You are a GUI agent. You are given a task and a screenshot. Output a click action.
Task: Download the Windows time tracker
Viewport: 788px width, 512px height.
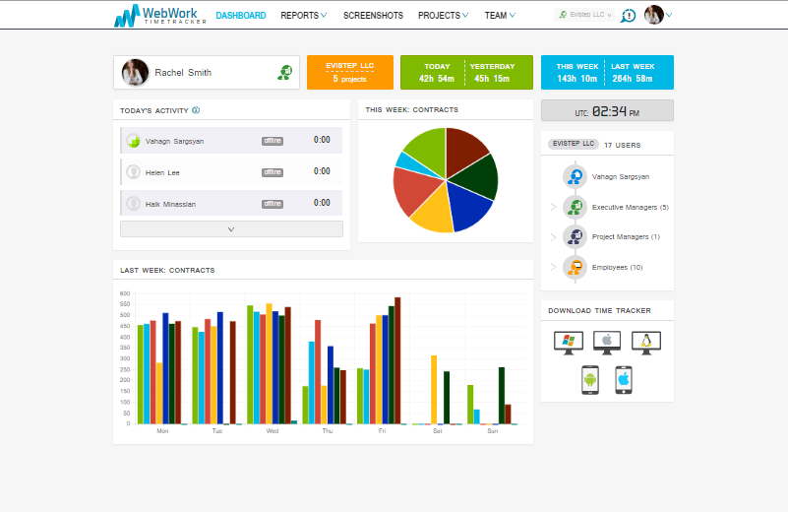point(569,343)
